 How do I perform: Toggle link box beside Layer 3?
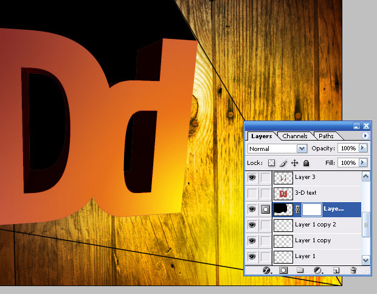(266, 178)
